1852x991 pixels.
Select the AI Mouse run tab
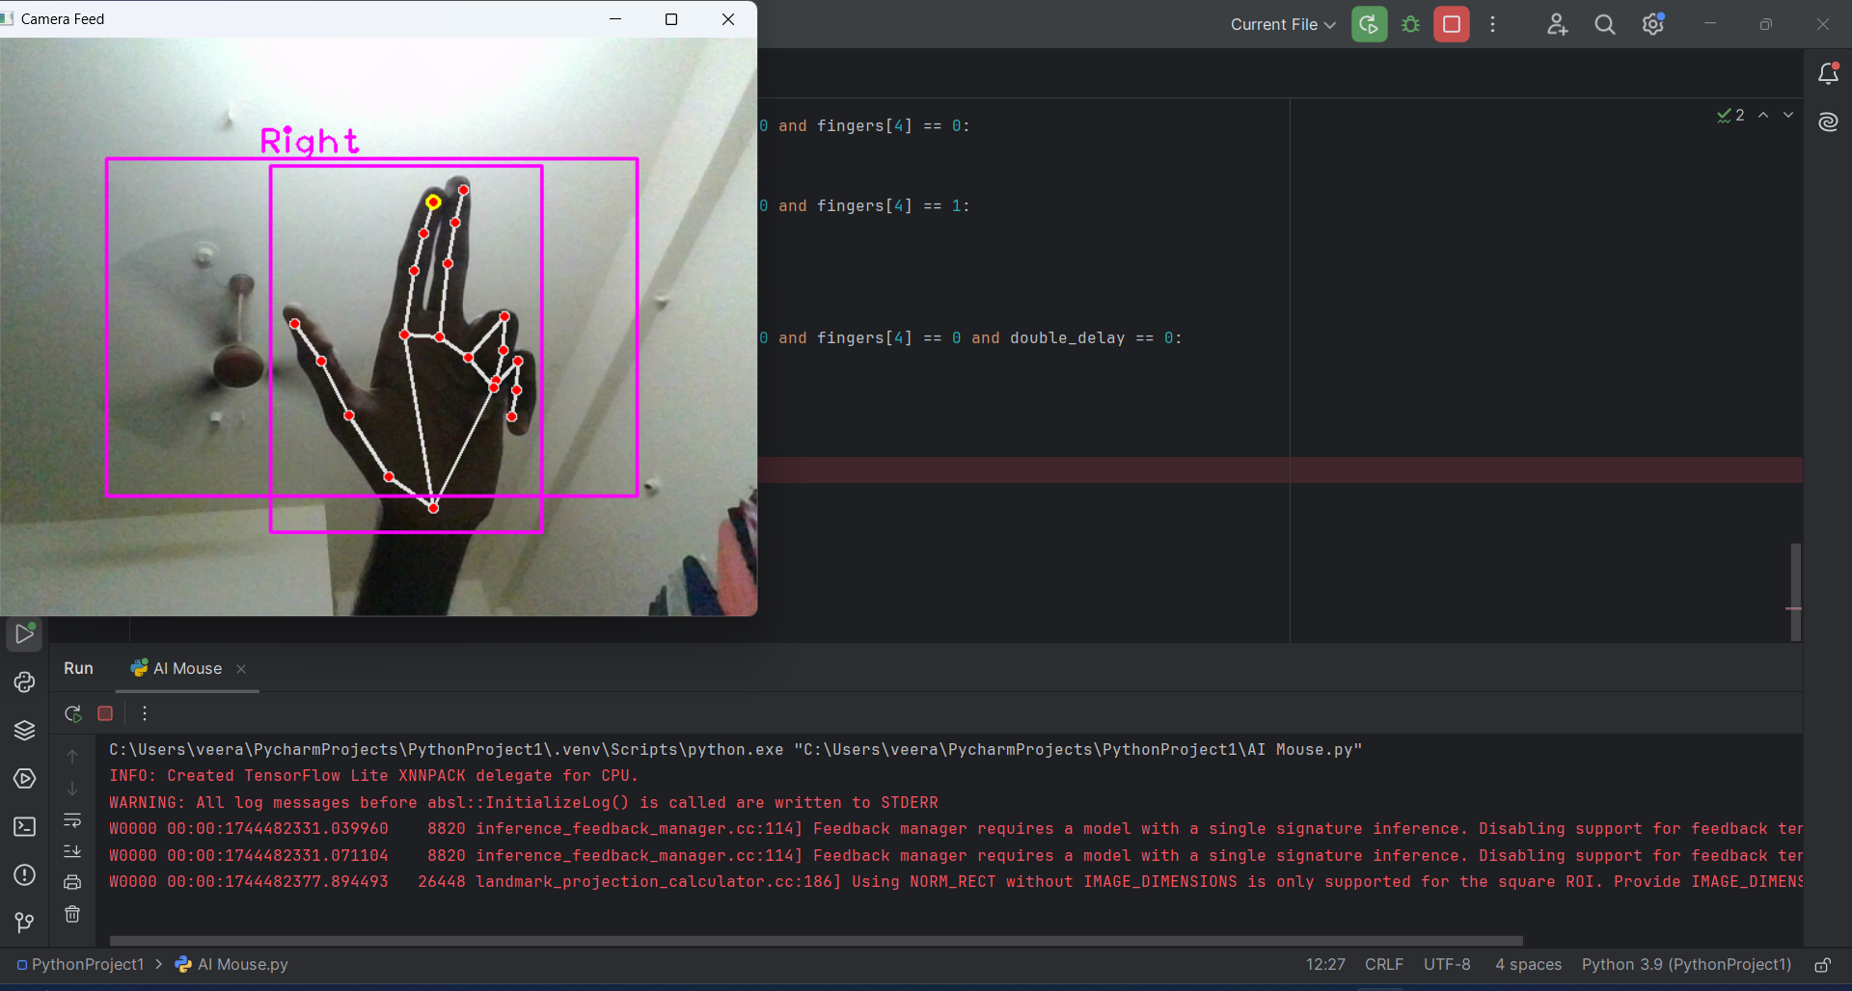(x=186, y=668)
